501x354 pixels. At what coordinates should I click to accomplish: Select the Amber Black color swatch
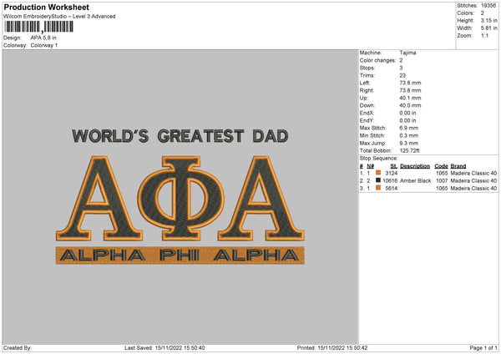tap(378, 180)
